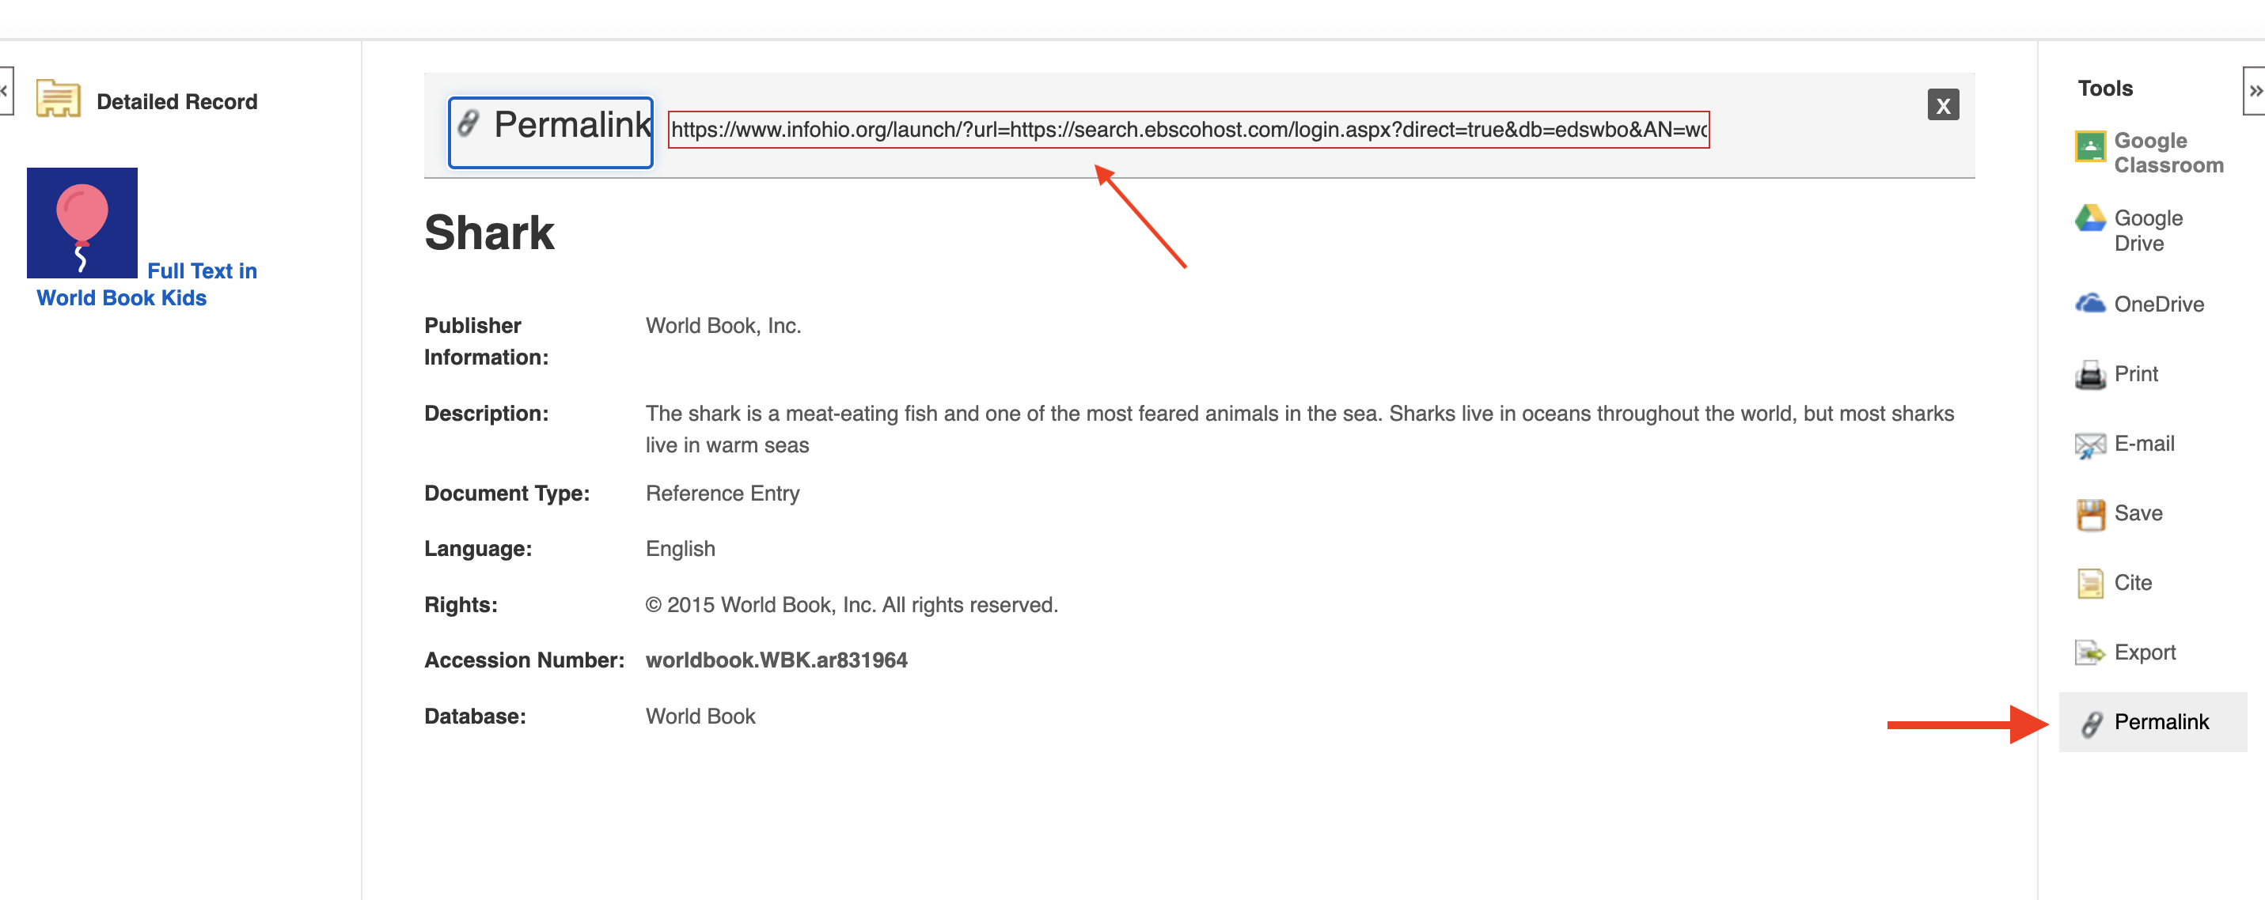Click the World Book Kids balloon thumbnail
Image resolution: width=2265 pixels, height=900 pixels.
tap(82, 222)
